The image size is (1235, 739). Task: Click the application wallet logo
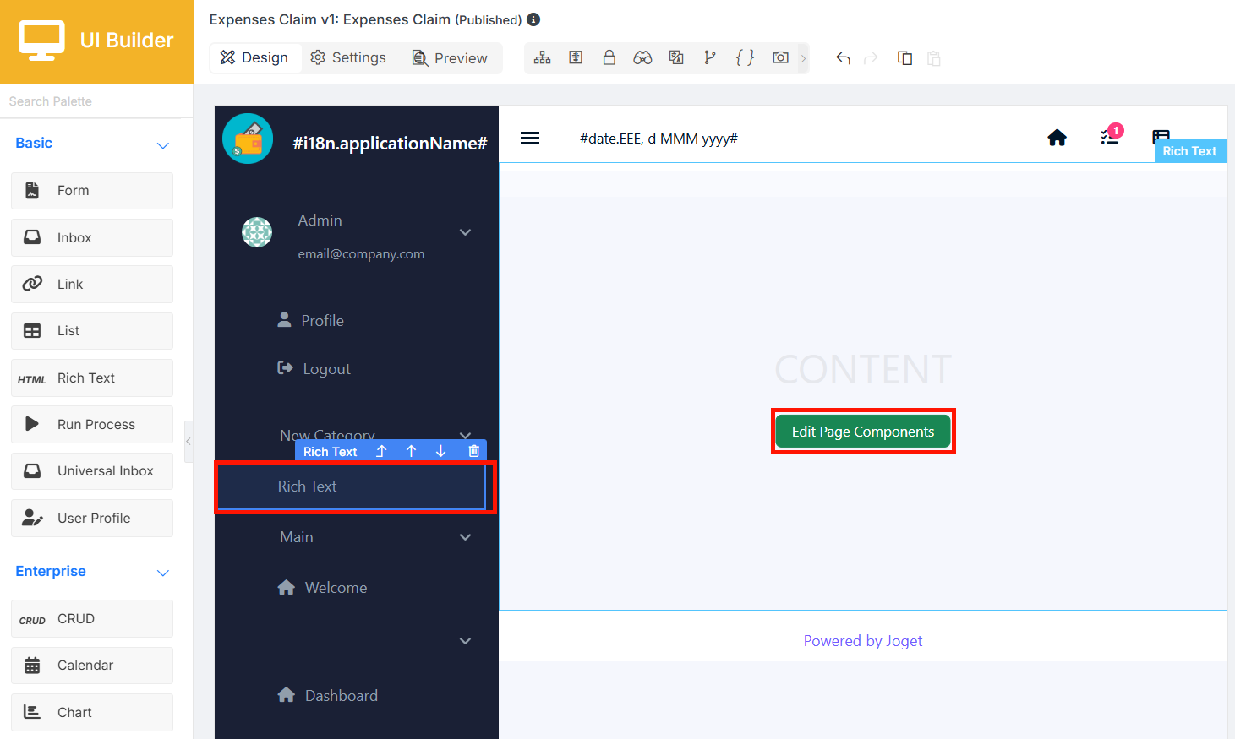point(248,139)
